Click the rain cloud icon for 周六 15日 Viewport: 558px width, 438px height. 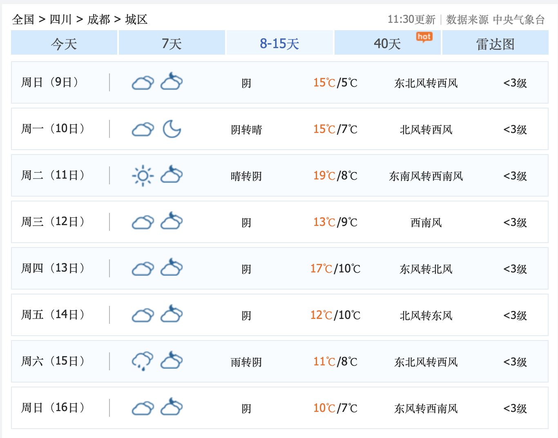tap(143, 361)
